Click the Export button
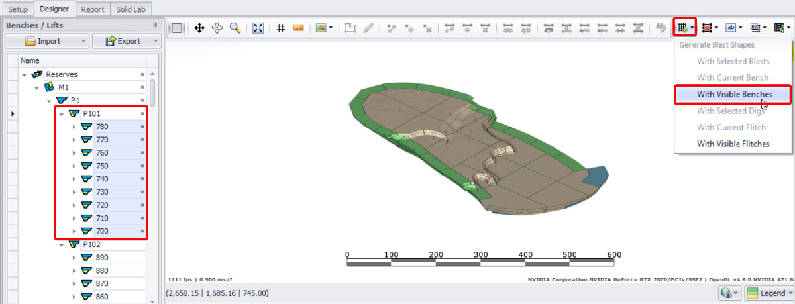Image resolution: width=795 pixels, height=304 pixels. pyautogui.click(x=121, y=41)
